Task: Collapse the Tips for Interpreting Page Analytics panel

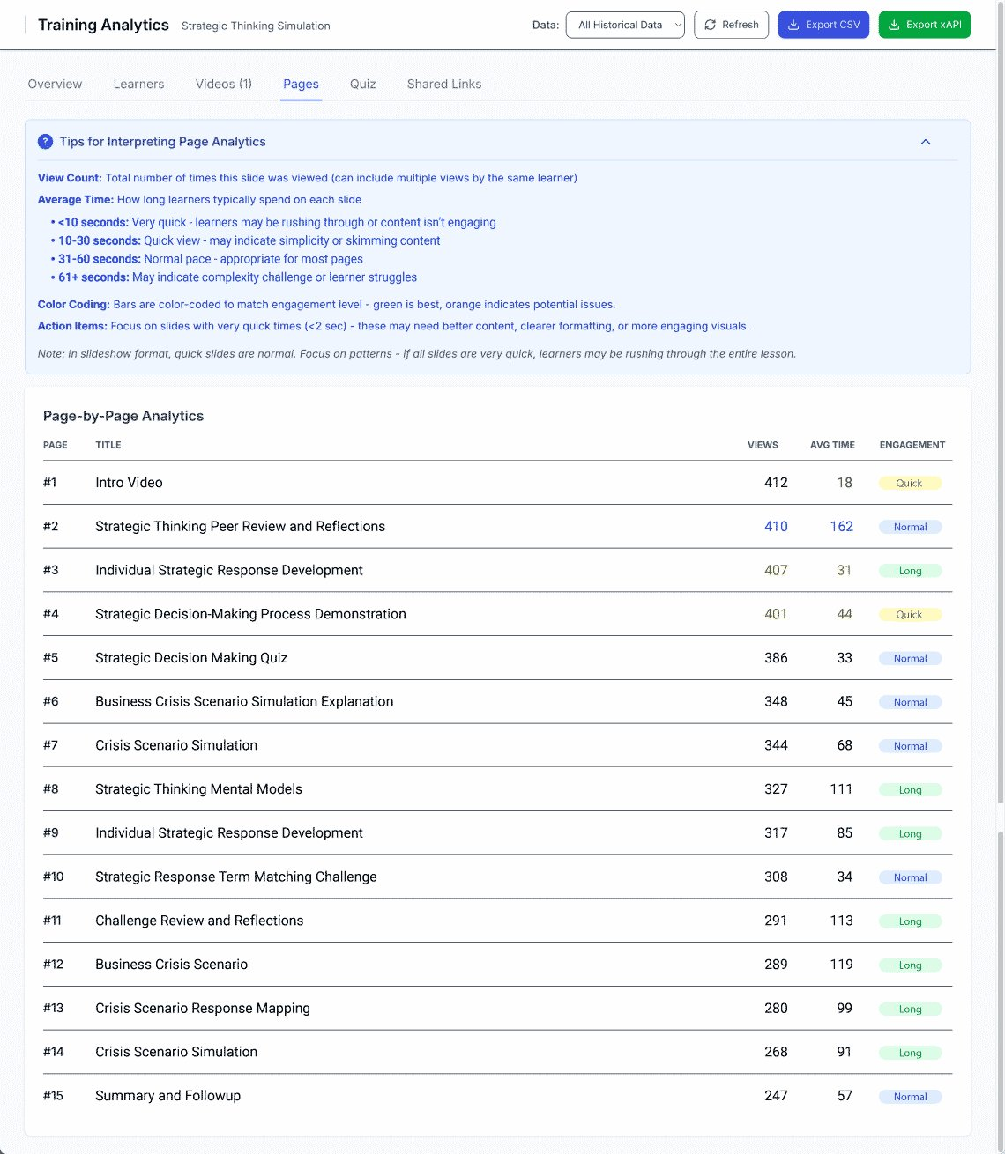Action: pyautogui.click(x=925, y=141)
